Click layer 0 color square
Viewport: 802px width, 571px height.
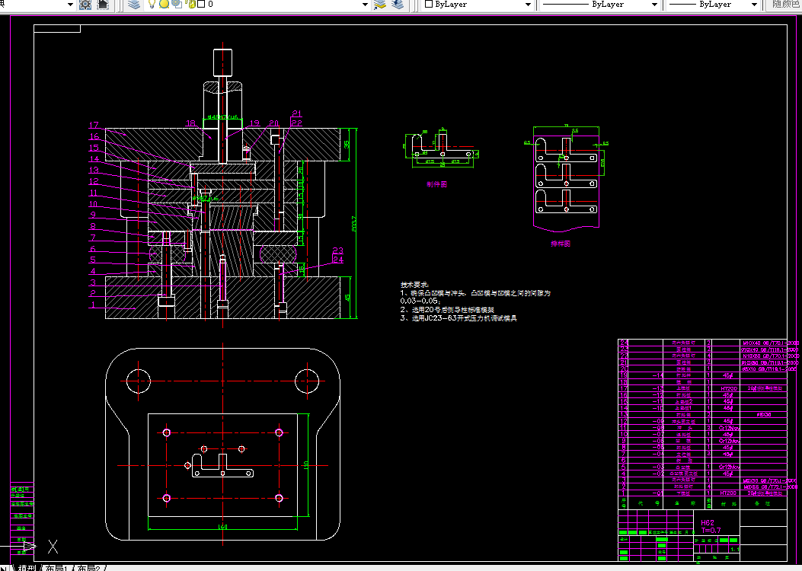coord(201,4)
